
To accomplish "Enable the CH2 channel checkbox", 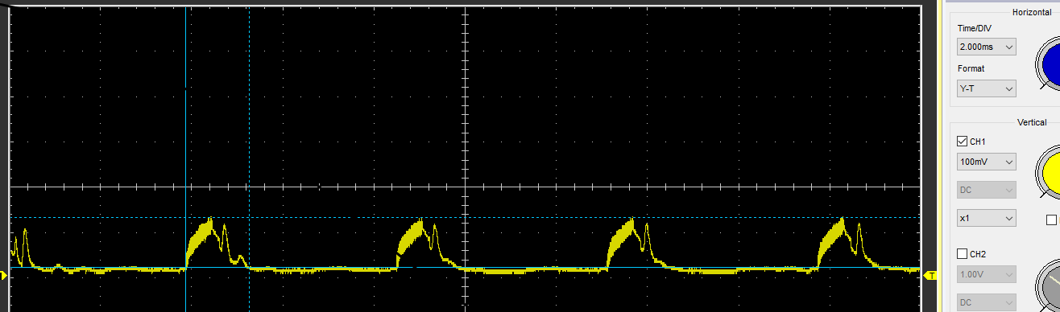I will (x=962, y=254).
